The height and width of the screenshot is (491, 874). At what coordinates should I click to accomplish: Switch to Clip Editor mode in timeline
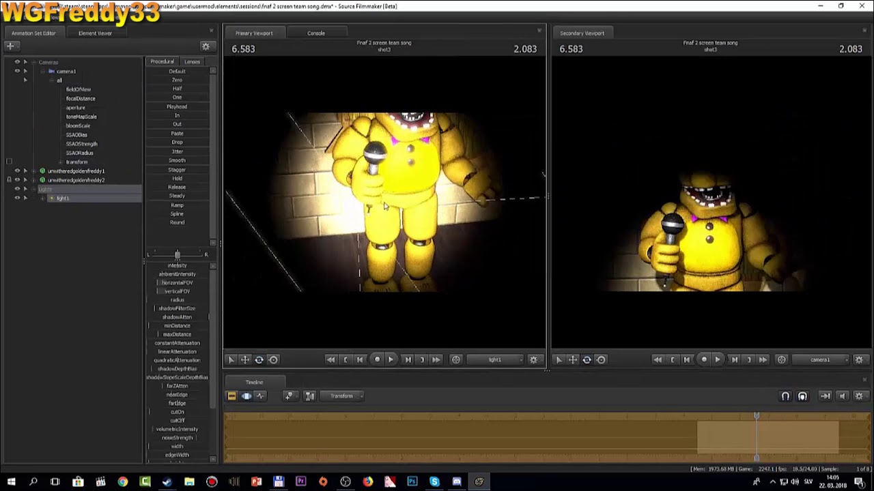point(231,396)
